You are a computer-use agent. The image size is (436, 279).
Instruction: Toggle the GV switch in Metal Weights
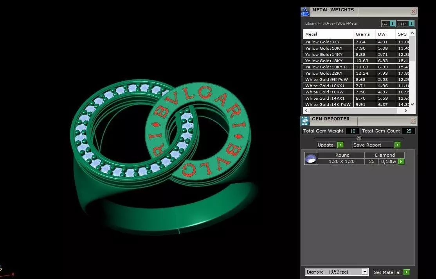click(389, 24)
